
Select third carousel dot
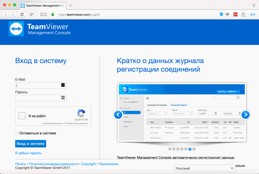(178, 149)
